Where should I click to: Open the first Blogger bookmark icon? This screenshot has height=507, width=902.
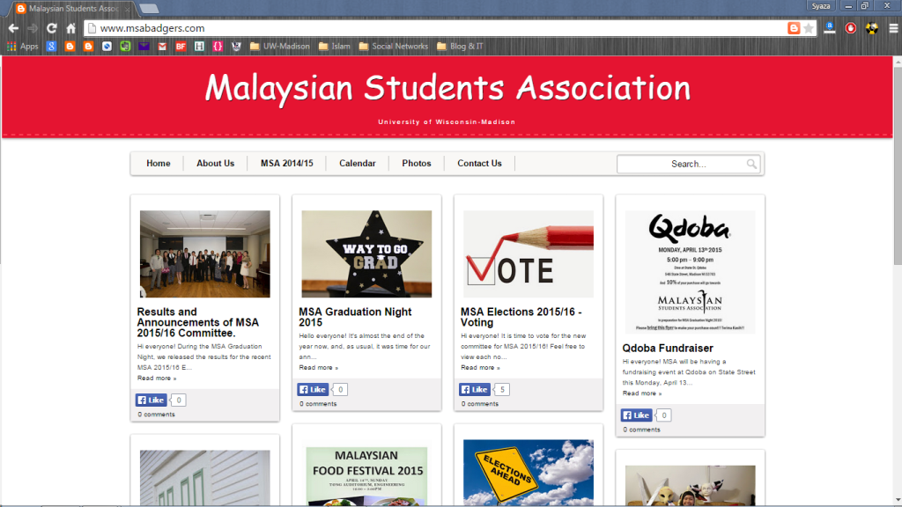(70, 46)
